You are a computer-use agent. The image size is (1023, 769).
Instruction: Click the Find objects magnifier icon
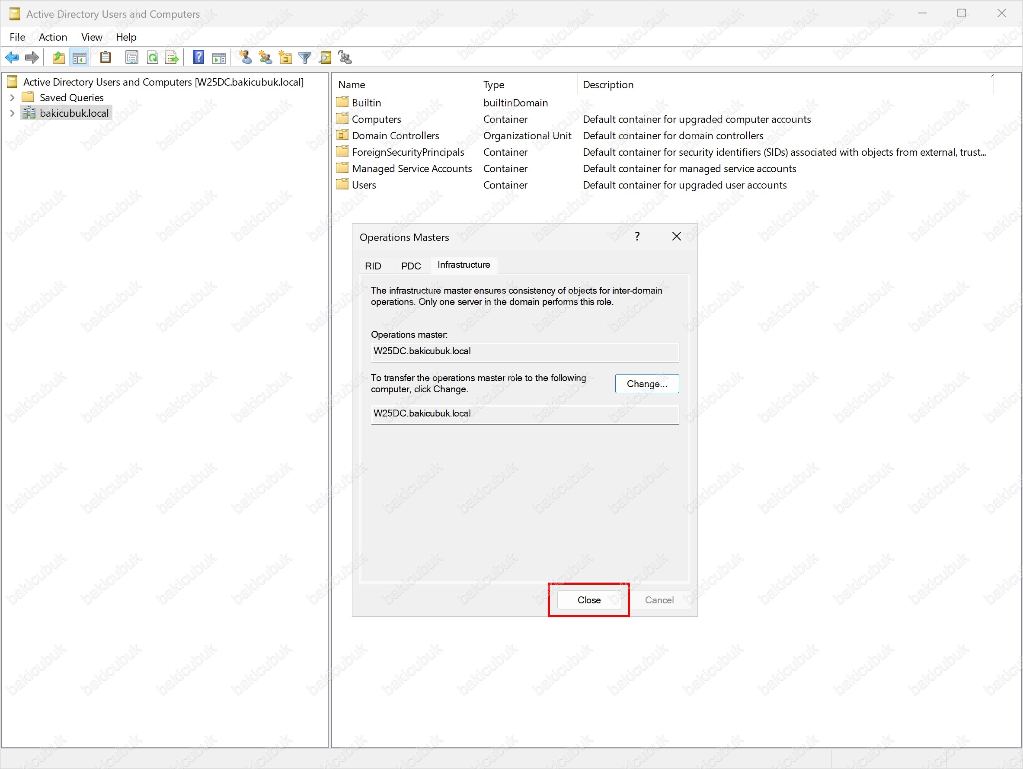325,58
